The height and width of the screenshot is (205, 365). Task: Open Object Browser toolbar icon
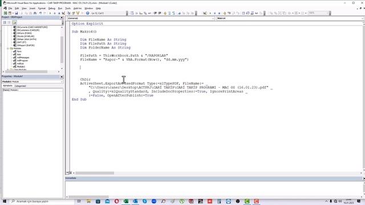point(78,13)
